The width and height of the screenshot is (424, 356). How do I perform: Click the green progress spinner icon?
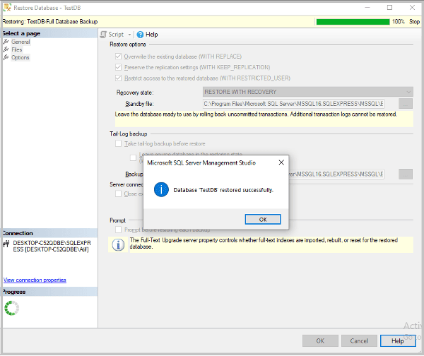coord(12,308)
